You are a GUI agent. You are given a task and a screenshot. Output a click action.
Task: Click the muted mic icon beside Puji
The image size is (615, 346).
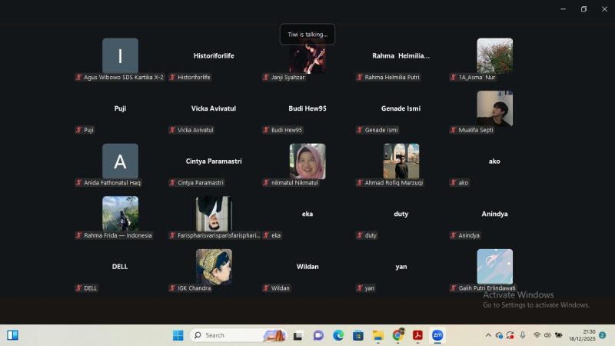(78, 130)
